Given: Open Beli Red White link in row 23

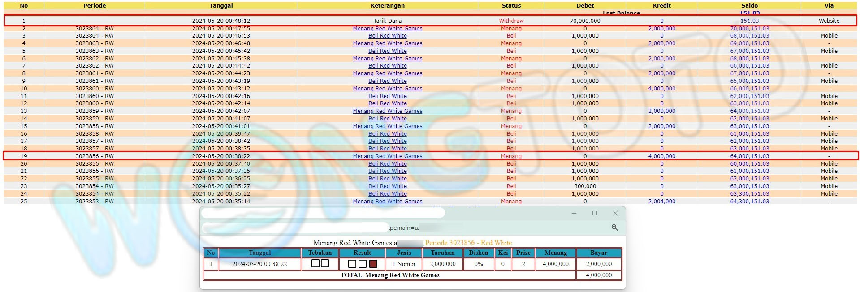Looking at the screenshot, I should 387,186.
